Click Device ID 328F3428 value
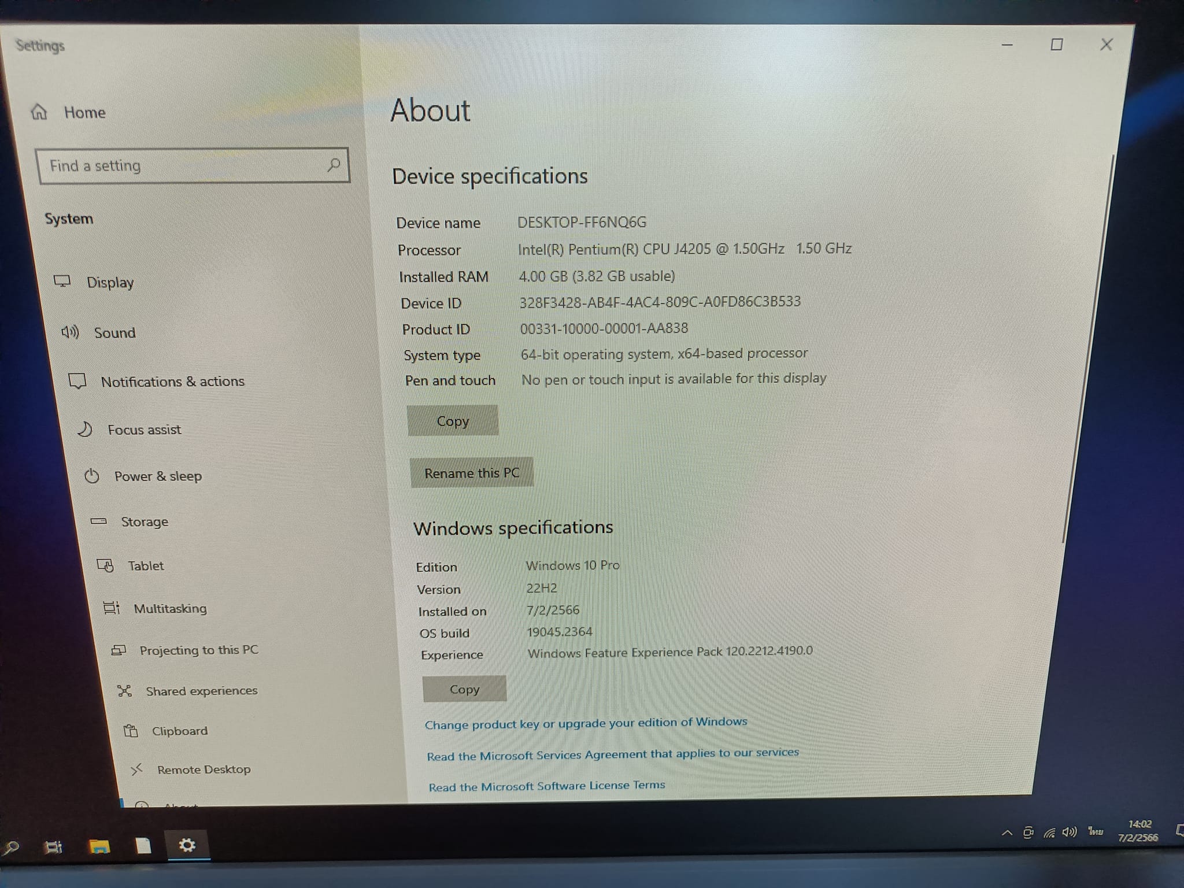Image resolution: width=1184 pixels, height=888 pixels. point(660,302)
